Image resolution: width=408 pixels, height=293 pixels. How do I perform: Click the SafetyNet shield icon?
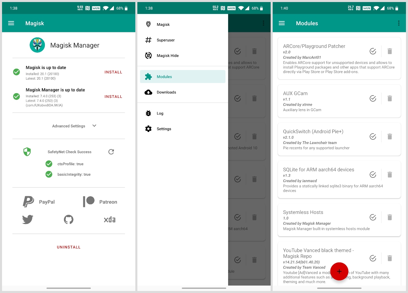click(x=27, y=152)
